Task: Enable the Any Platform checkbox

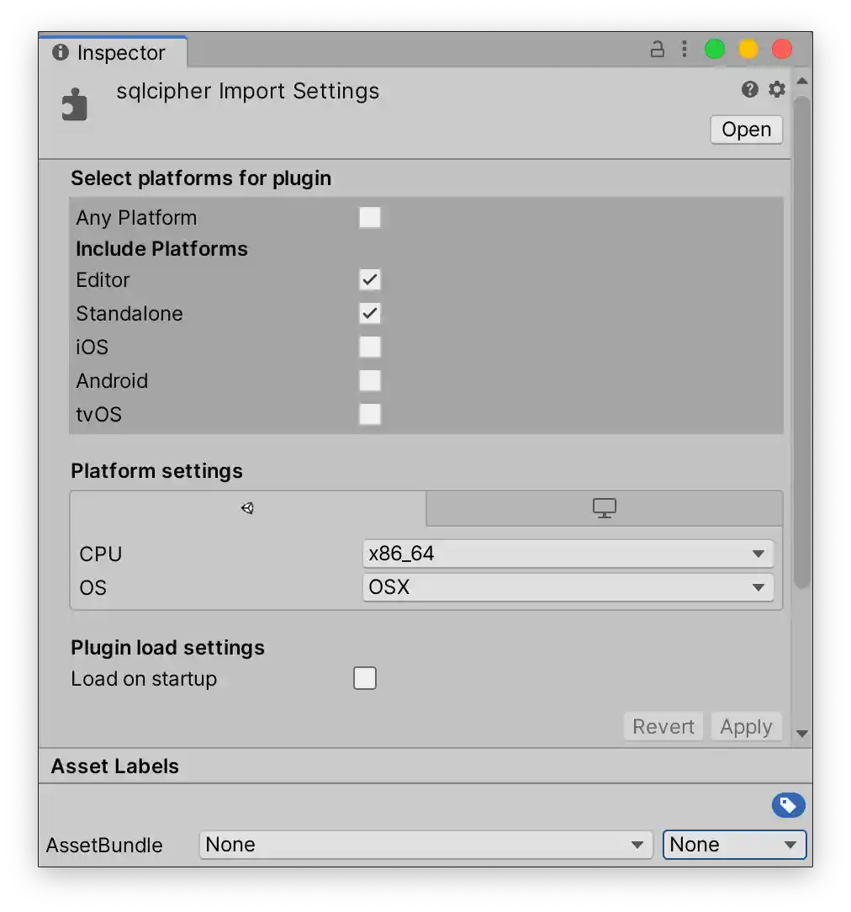Action: 370,217
